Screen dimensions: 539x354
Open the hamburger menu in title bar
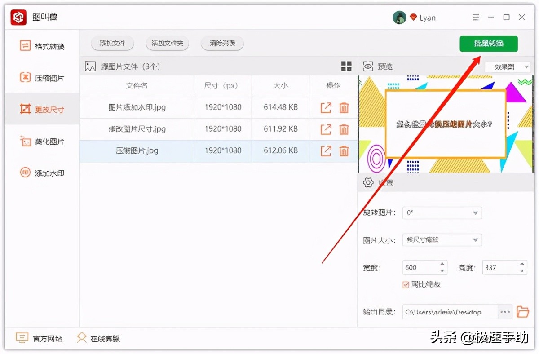coord(476,18)
